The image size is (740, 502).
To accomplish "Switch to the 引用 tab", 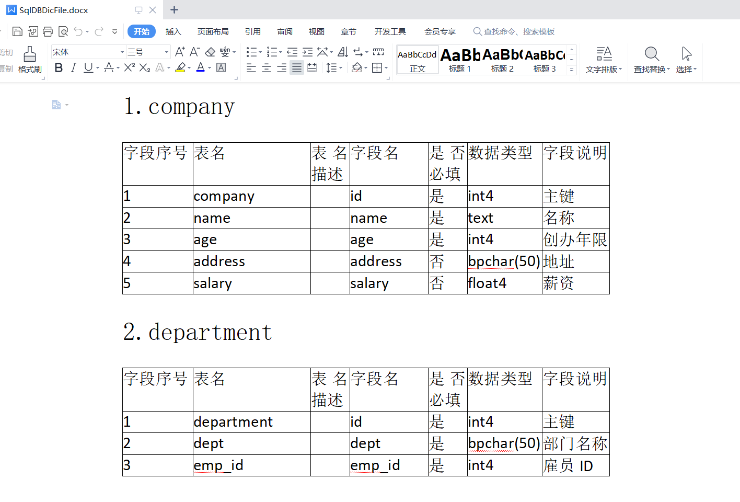I will (253, 32).
